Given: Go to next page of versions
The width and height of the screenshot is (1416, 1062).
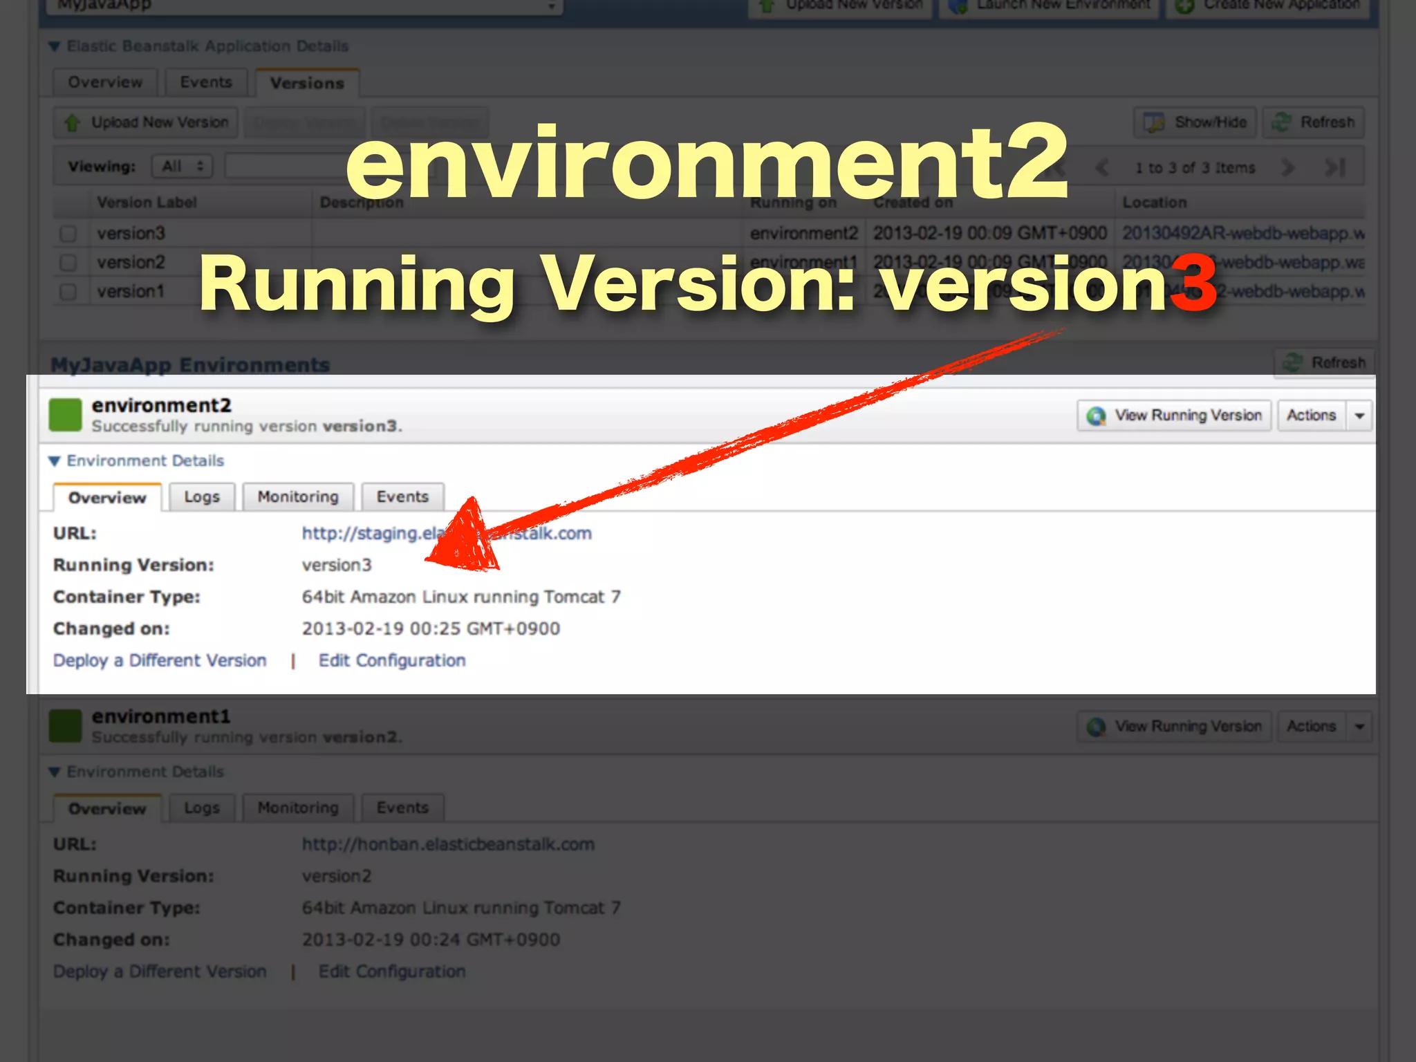Looking at the screenshot, I should [1287, 167].
